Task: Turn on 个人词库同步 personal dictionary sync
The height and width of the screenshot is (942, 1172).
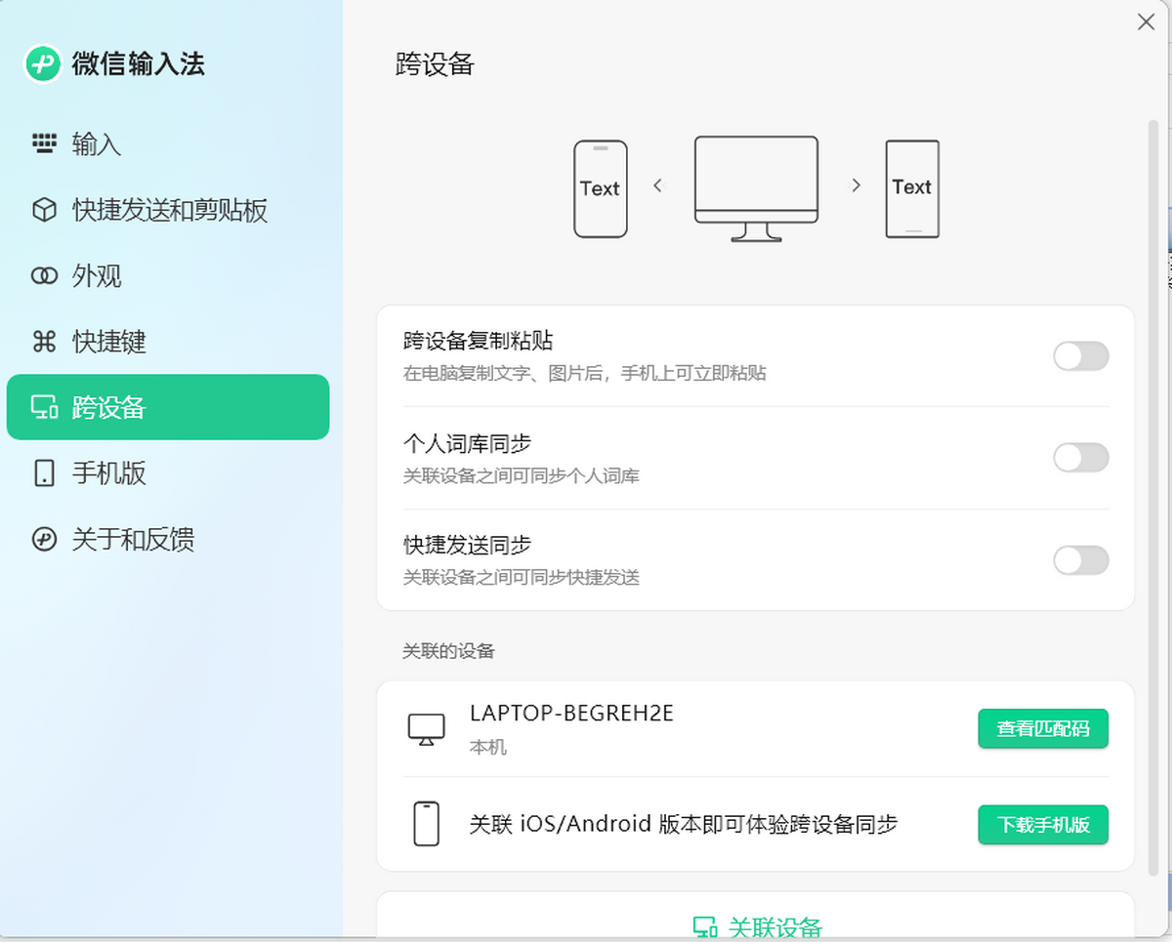Action: [1081, 458]
